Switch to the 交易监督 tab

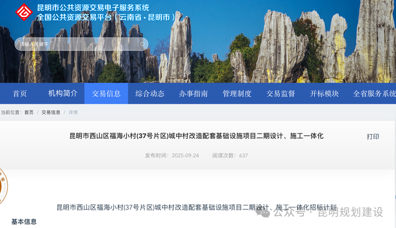[281, 94]
